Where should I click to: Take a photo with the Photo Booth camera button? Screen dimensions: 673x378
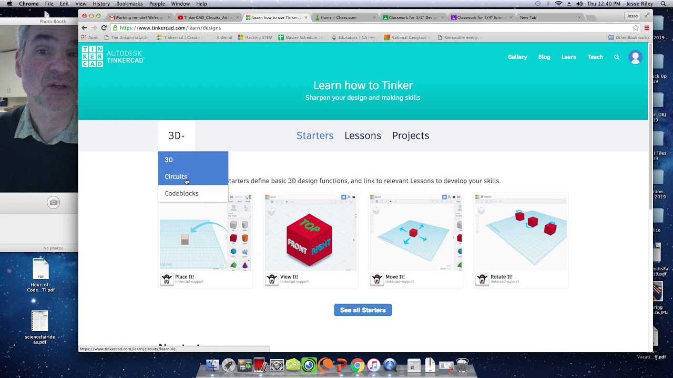(53, 202)
